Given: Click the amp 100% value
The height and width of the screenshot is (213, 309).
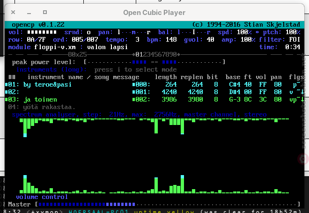Looking at the screenshot, I should 248,39.
